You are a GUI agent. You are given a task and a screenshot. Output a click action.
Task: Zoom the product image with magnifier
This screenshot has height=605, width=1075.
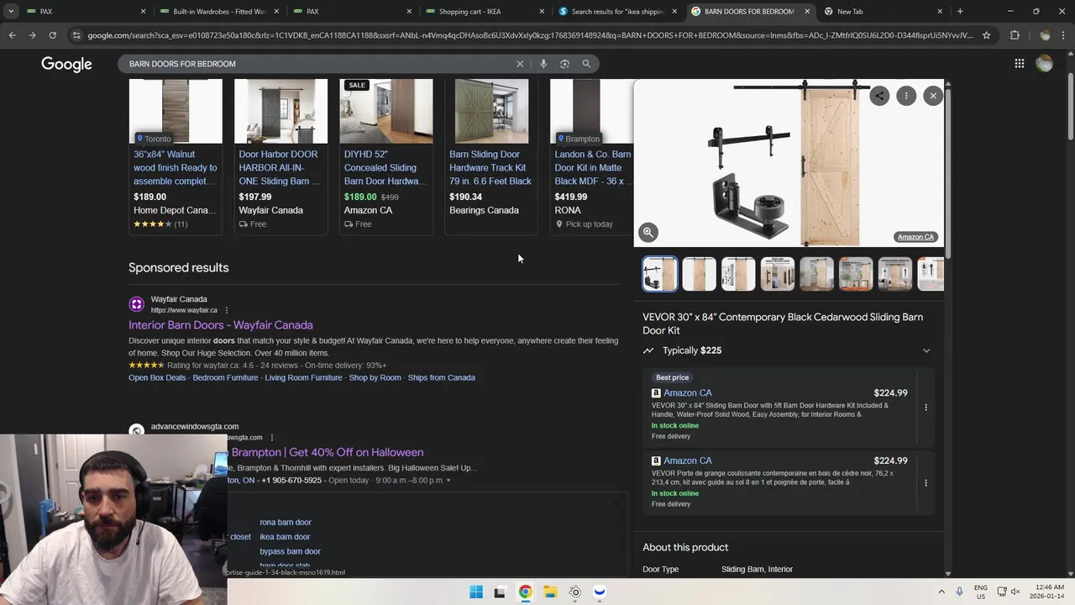point(648,233)
